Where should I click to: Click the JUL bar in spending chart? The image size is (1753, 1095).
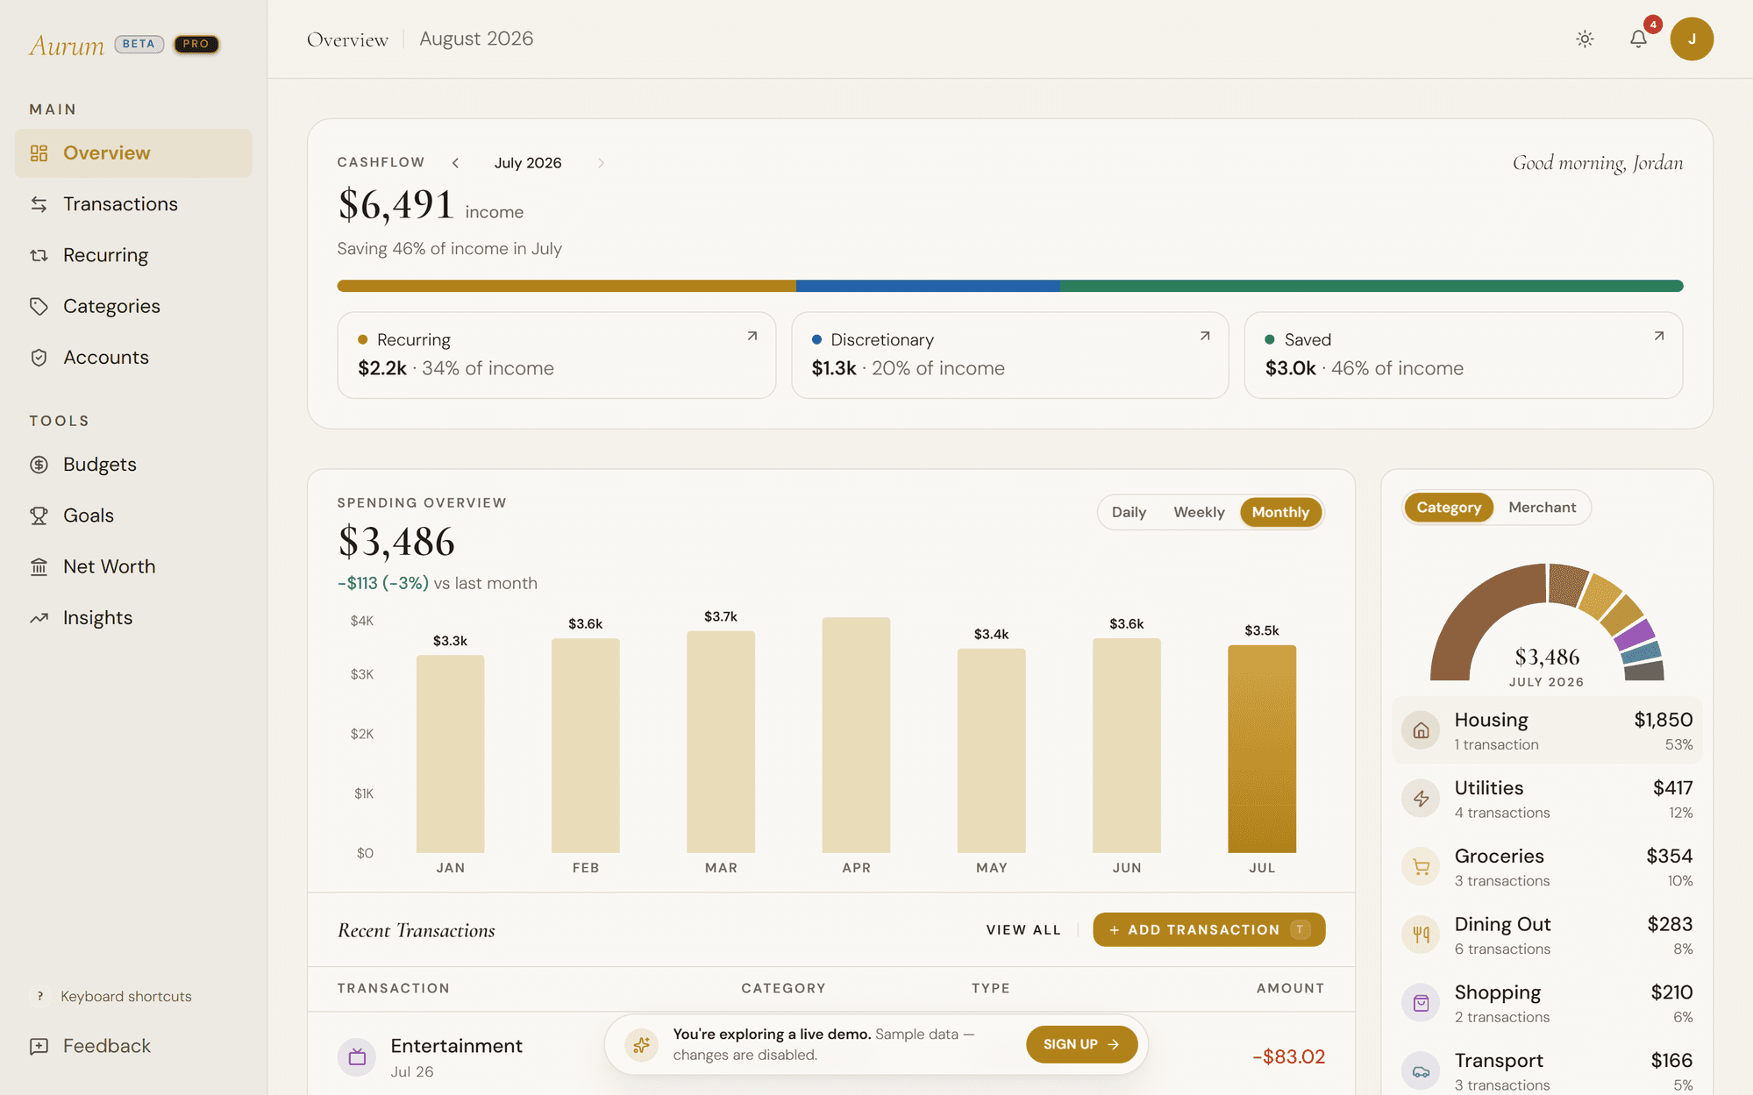click(1261, 749)
